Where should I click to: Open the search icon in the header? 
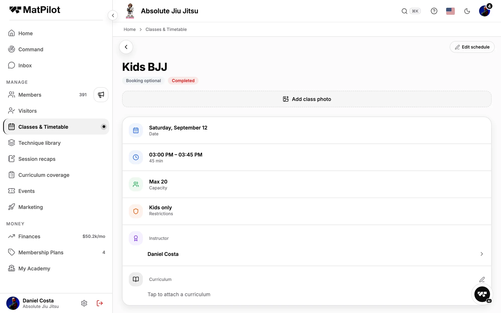pos(404,11)
